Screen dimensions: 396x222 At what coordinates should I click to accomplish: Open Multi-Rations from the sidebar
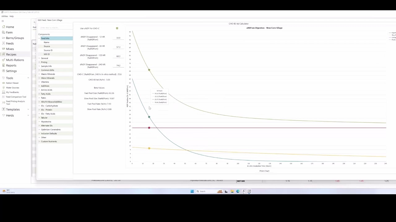click(15, 60)
